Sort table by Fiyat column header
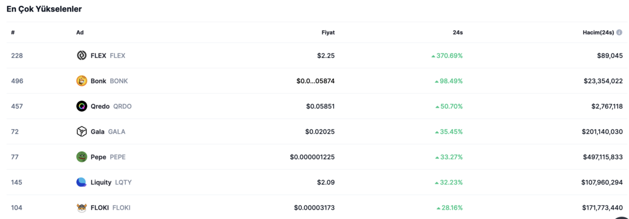 [x=328, y=32]
